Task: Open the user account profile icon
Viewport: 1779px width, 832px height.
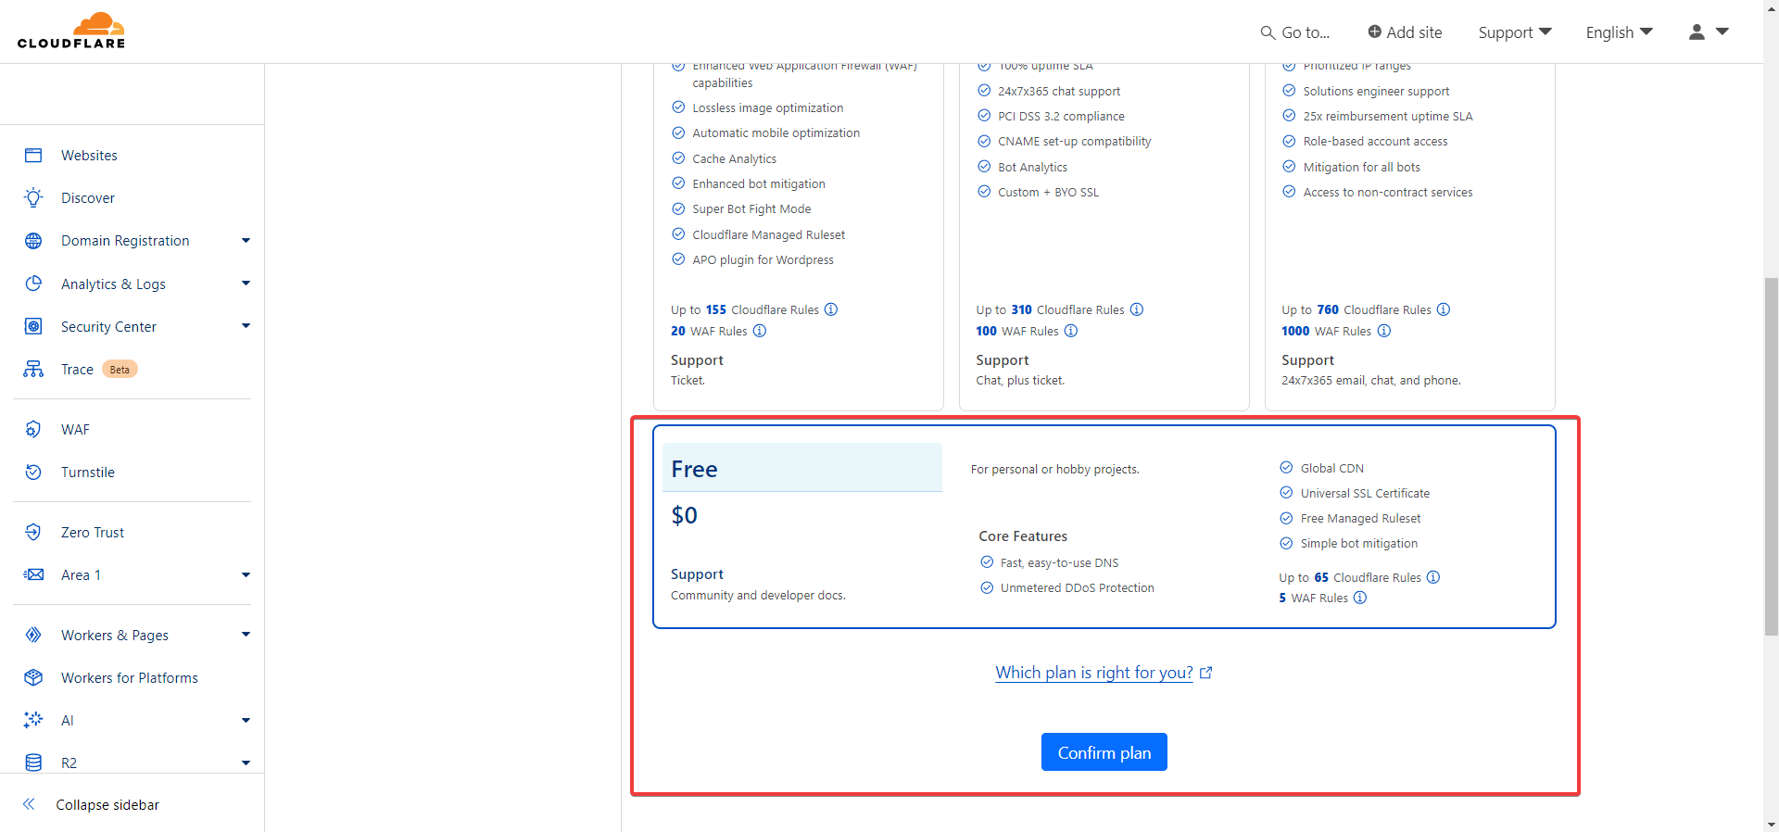Action: tap(1697, 32)
